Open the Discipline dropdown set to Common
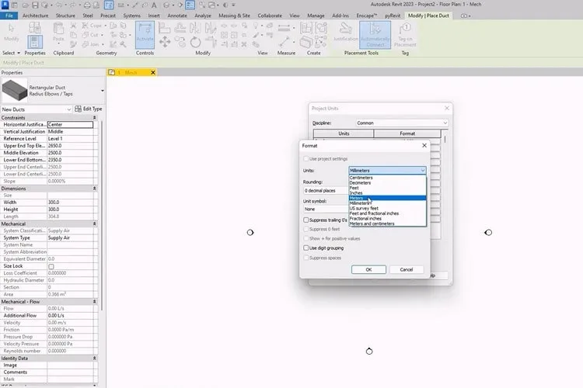583x388 pixels. (402, 123)
